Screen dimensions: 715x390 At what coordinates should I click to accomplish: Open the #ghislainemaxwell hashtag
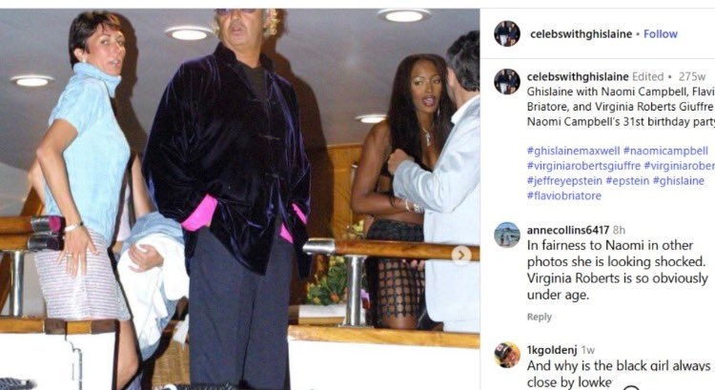573,151
